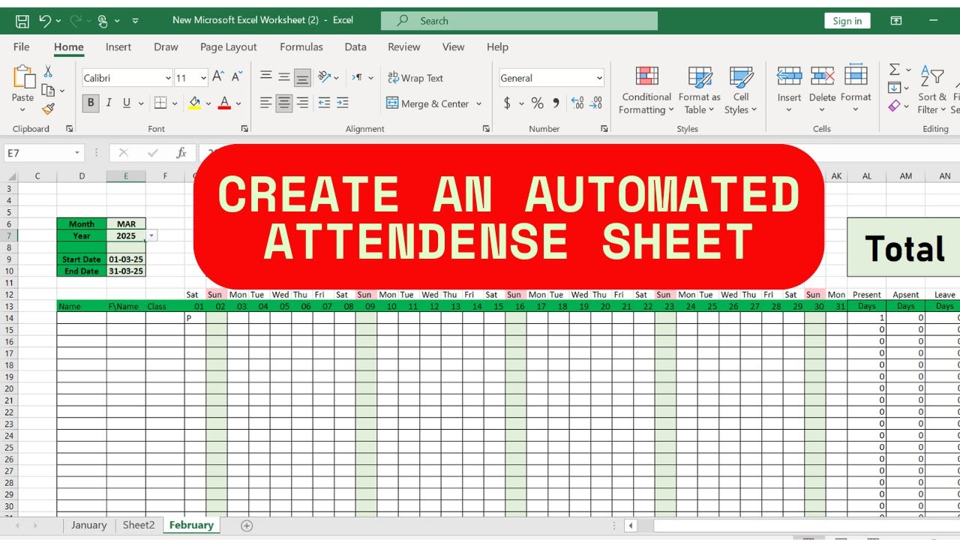Click the Cut scissors icon

coord(48,71)
